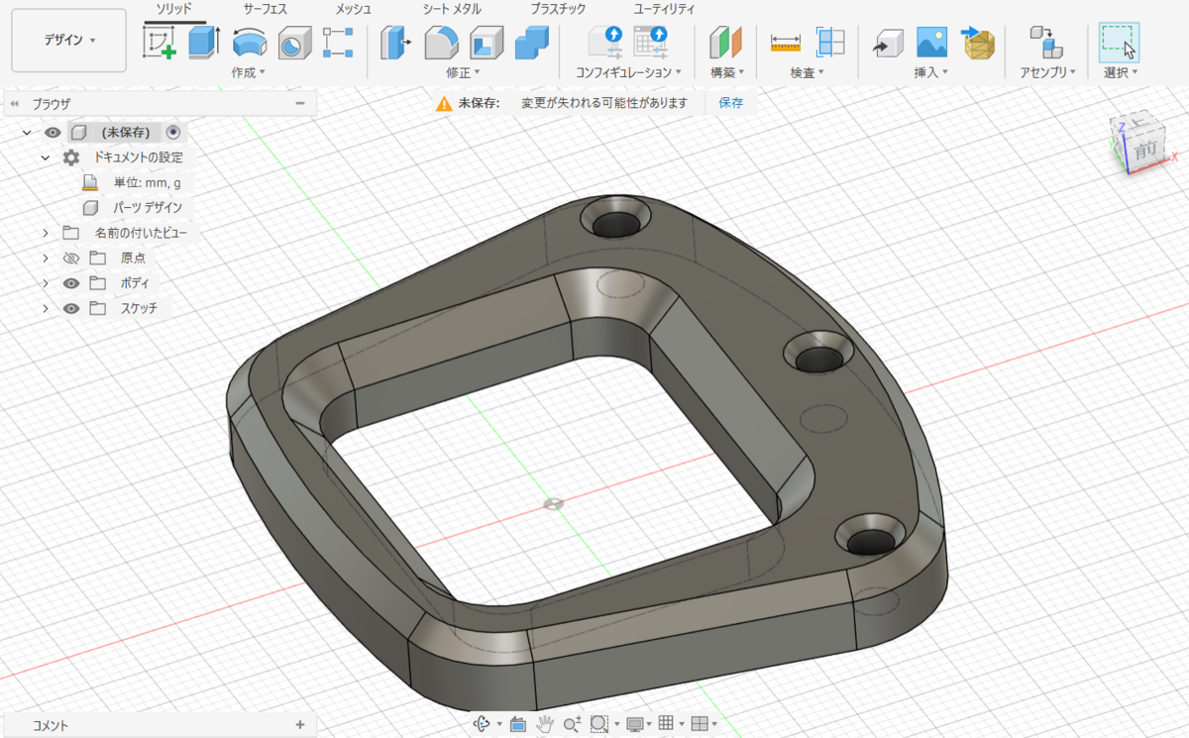Switch to the シート メタル tab
Viewport: 1189px width, 738px height.
452,9
